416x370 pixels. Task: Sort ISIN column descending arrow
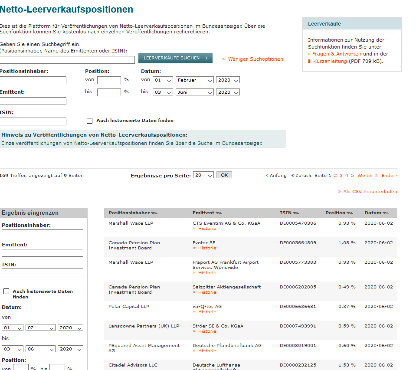[295, 213]
